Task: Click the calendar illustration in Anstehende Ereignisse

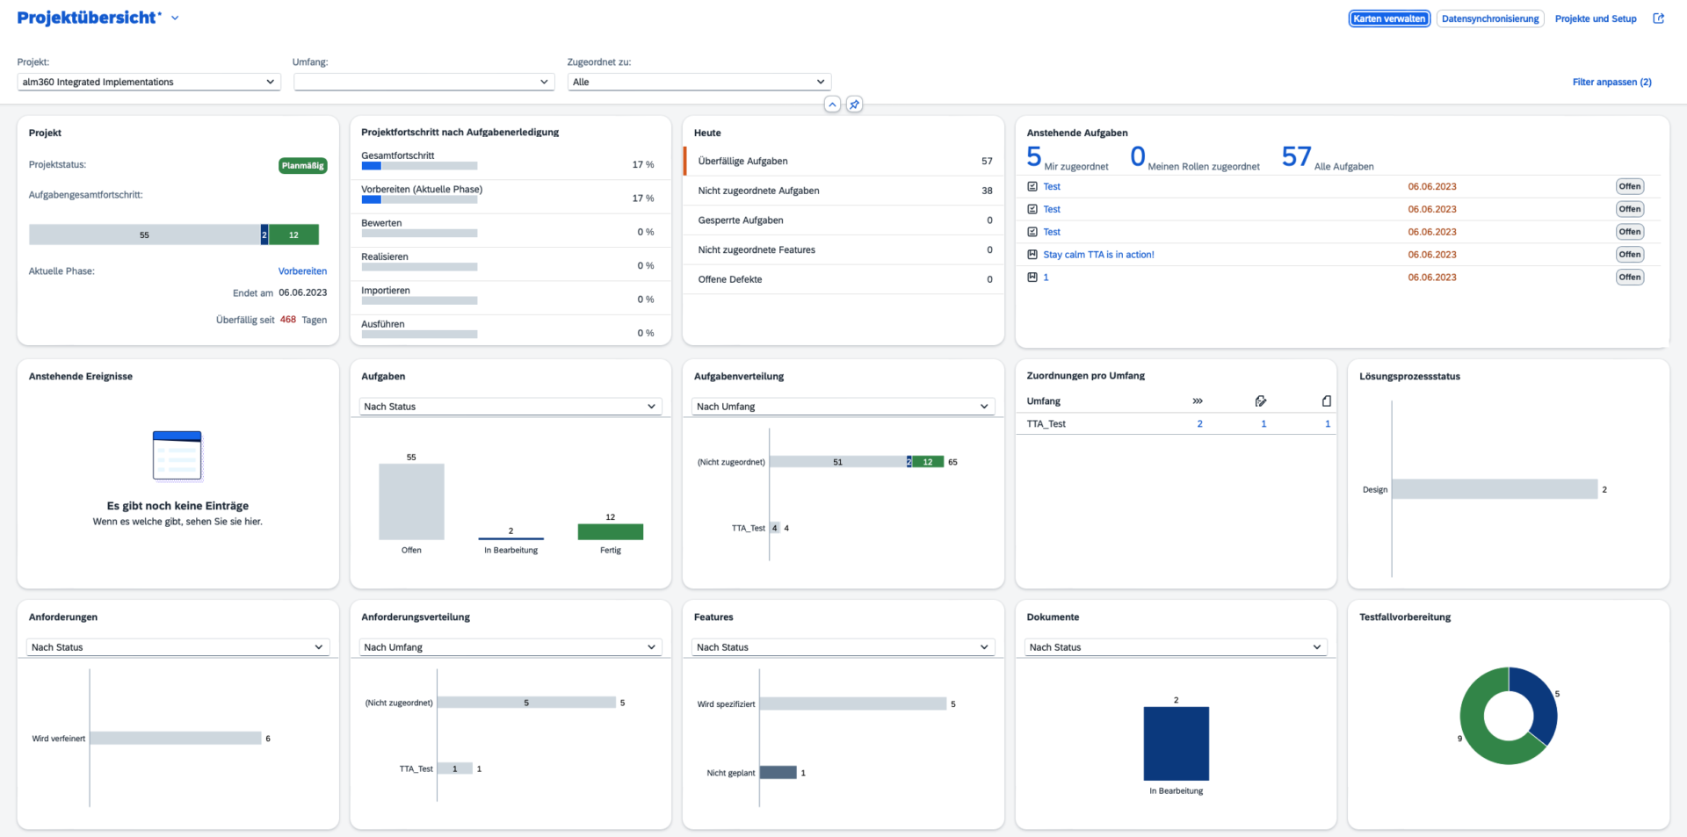Action: [177, 456]
